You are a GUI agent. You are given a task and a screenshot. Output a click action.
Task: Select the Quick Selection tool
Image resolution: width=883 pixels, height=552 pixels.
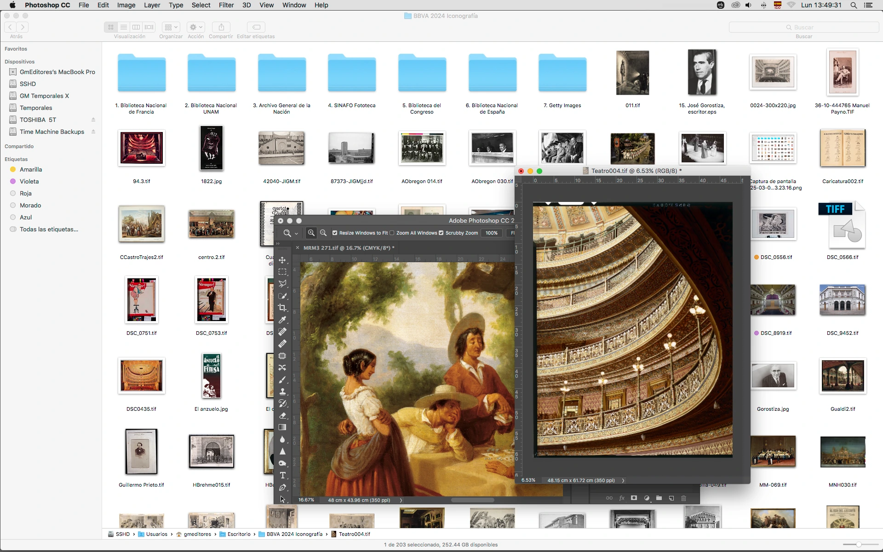pos(282,296)
